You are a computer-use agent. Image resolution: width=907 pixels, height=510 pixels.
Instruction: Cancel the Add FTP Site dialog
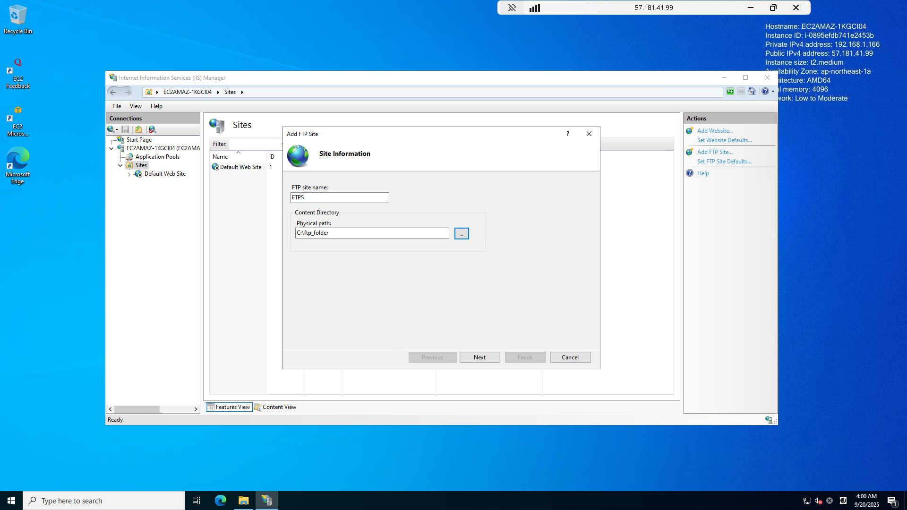tap(570, 357)
